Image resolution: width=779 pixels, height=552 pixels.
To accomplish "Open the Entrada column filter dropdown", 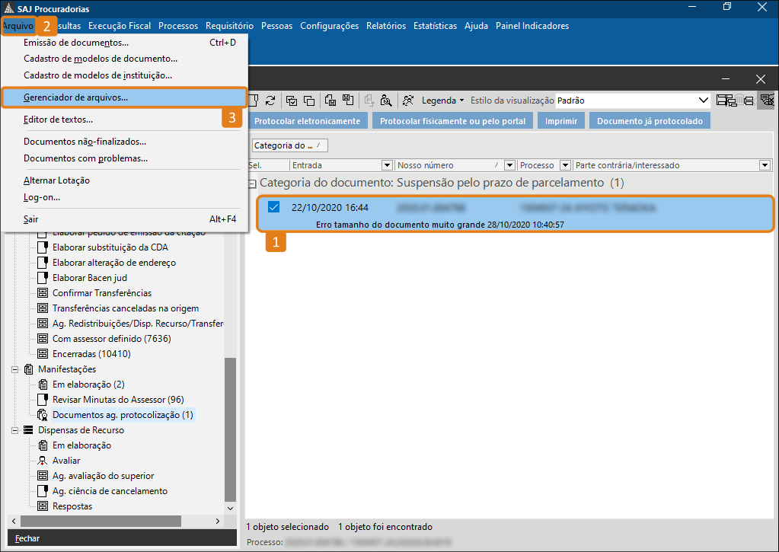I will click(387, 165).
